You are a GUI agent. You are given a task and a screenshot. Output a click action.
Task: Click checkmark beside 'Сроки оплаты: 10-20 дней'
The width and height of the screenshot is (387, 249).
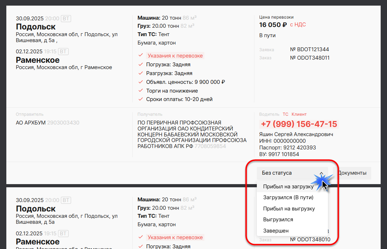click(141, 99)
